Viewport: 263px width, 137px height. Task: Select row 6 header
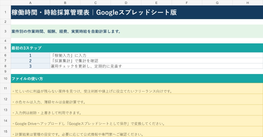tap(5, 55)
